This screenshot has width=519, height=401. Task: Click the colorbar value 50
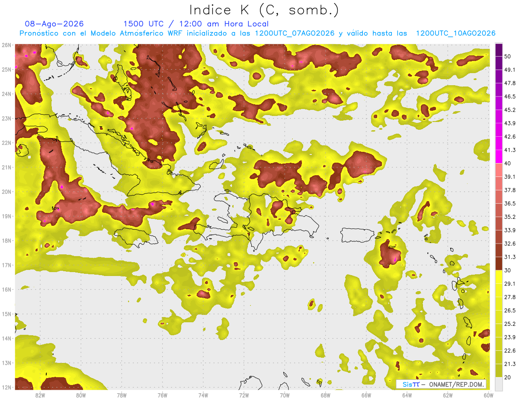coord(508,56)
